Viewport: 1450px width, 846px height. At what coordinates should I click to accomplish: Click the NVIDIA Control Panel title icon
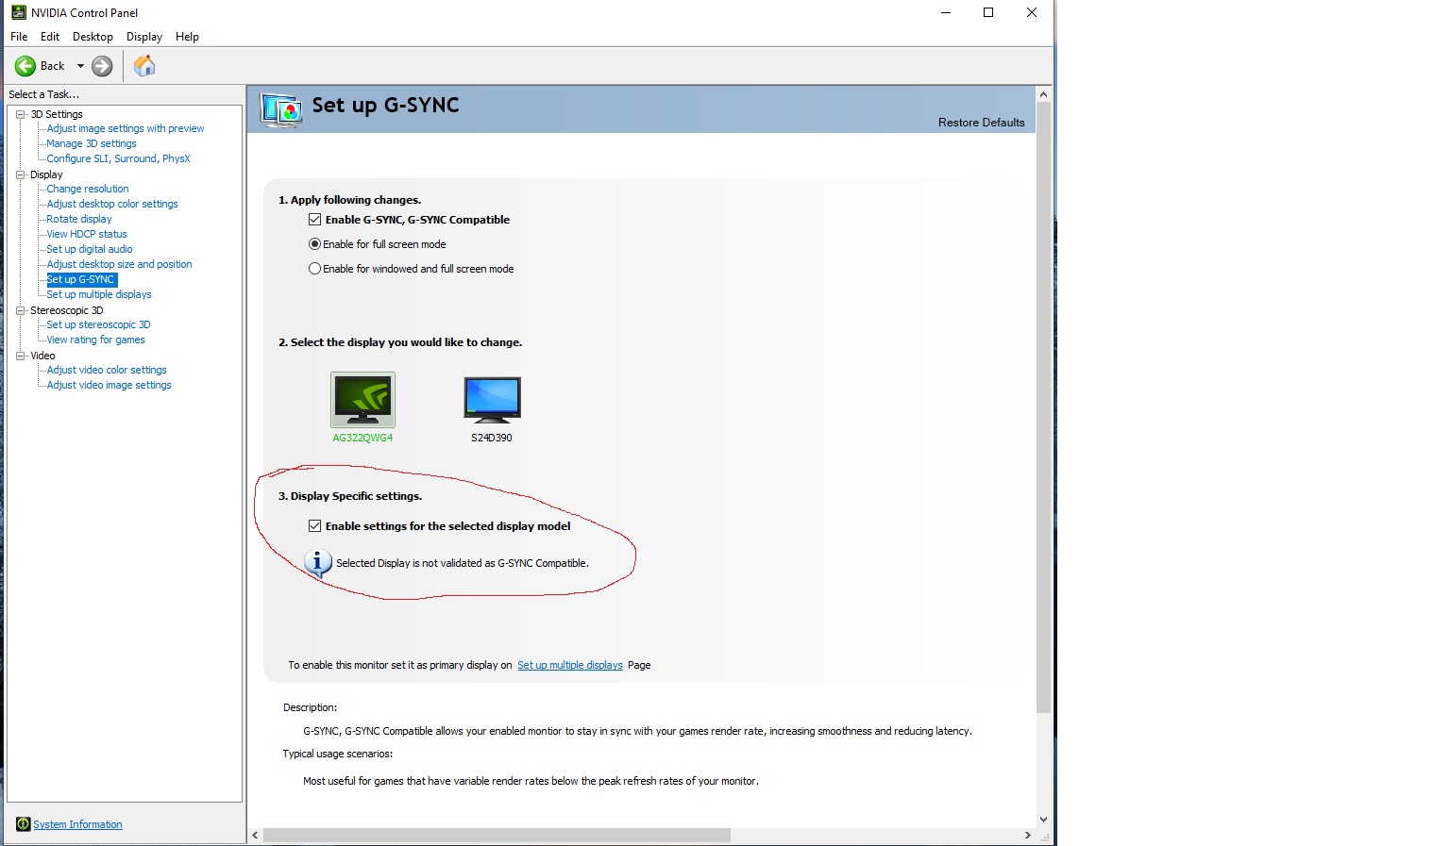[x=18, y=12]
